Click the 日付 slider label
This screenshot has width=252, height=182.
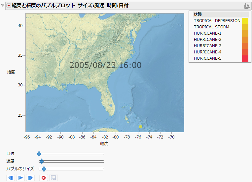click(x=11, y=154)
